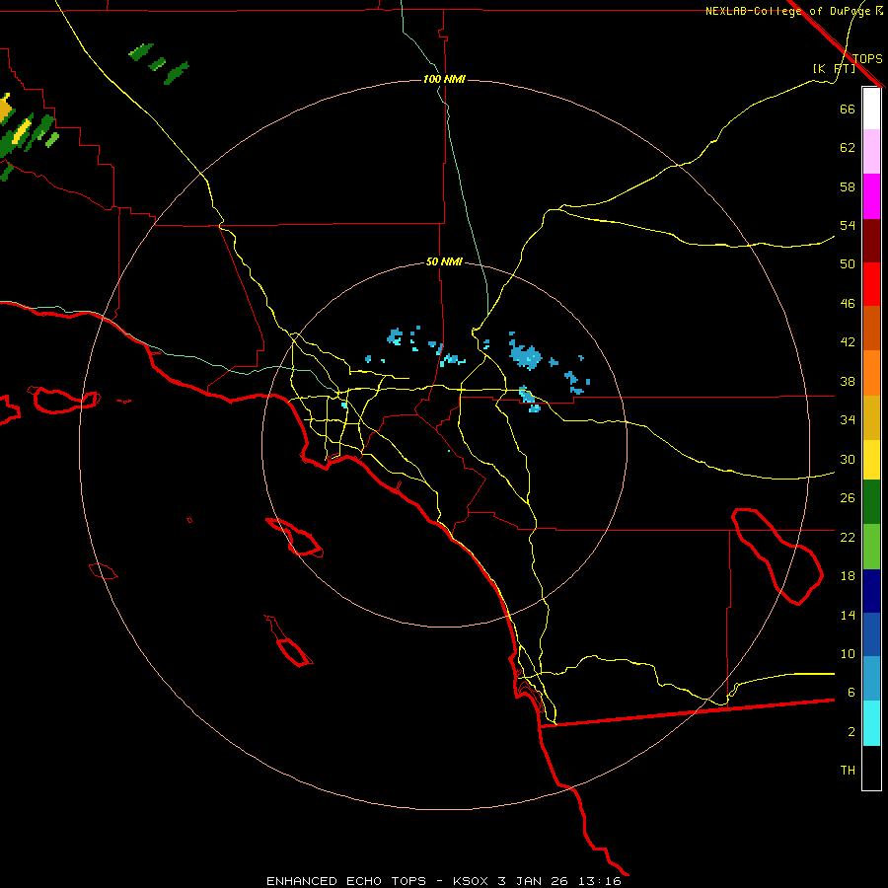Click the legend value "10"
888x888 pixels.
848,653
